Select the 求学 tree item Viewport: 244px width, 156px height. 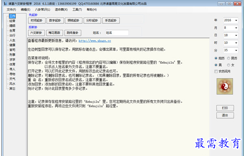click(12, 59)
